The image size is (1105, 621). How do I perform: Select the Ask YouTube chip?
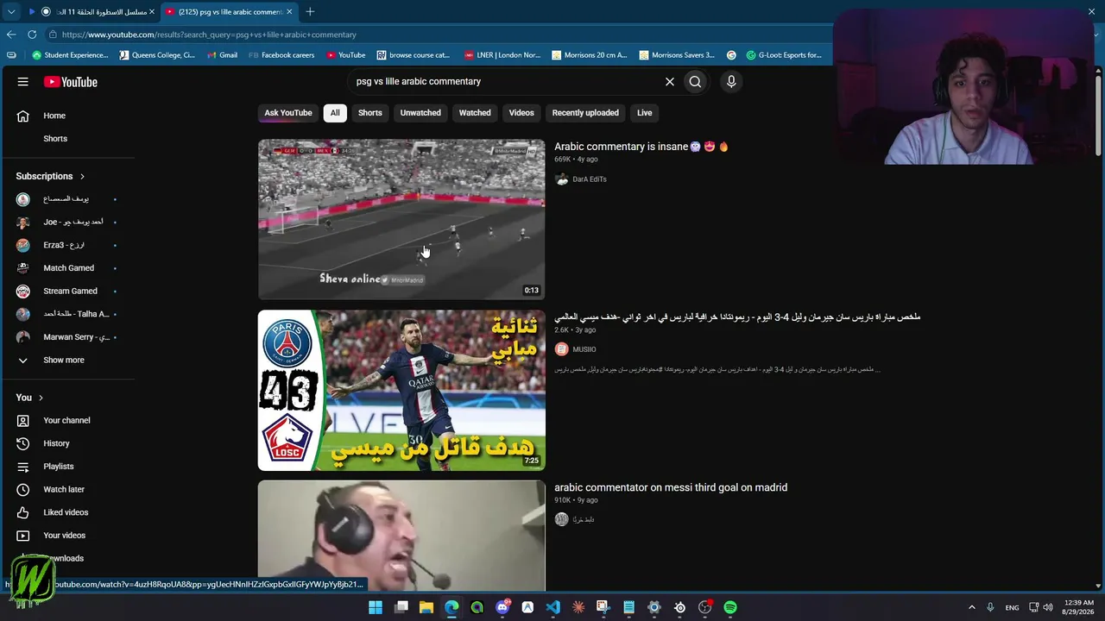[288, 113]
